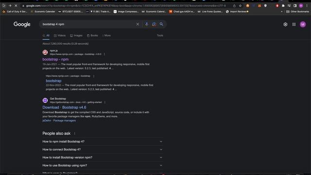The image size is (311, 175).
Task: Share this page from the address bar
Action: [x=234, y=6]
